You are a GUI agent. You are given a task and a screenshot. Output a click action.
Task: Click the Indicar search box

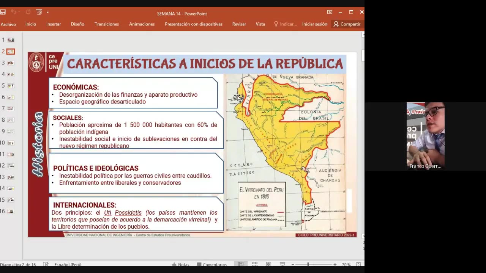click(x=286, y=24)
